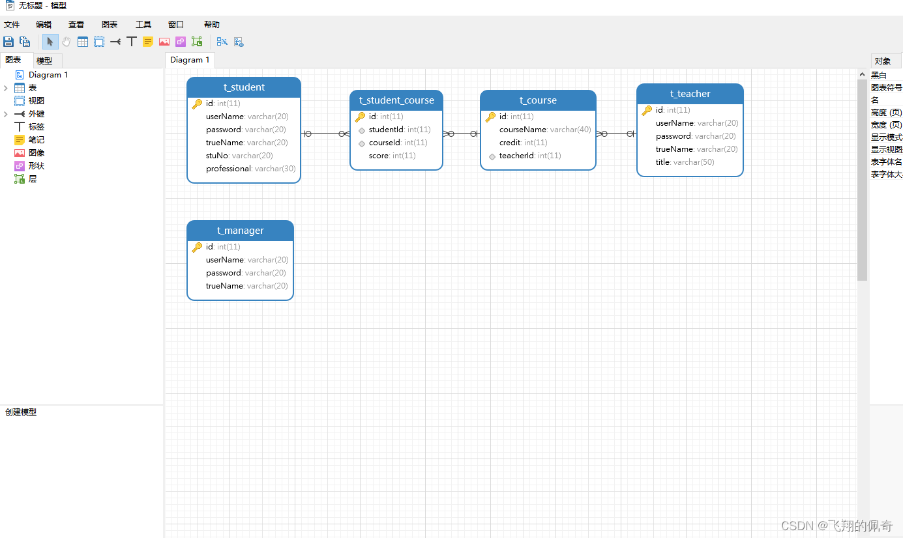Select the t_student table header
The image size is (903, 538).
pos(244,87)
